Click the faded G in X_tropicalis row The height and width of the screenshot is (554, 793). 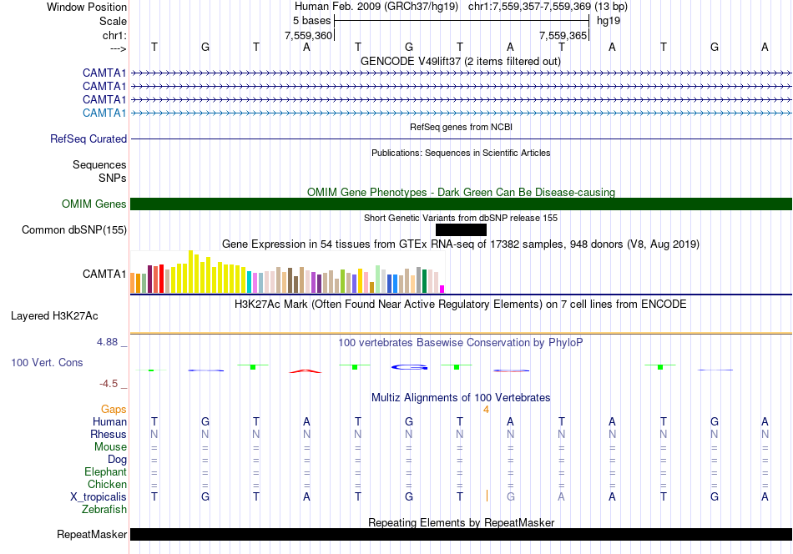tap(511, 497)
